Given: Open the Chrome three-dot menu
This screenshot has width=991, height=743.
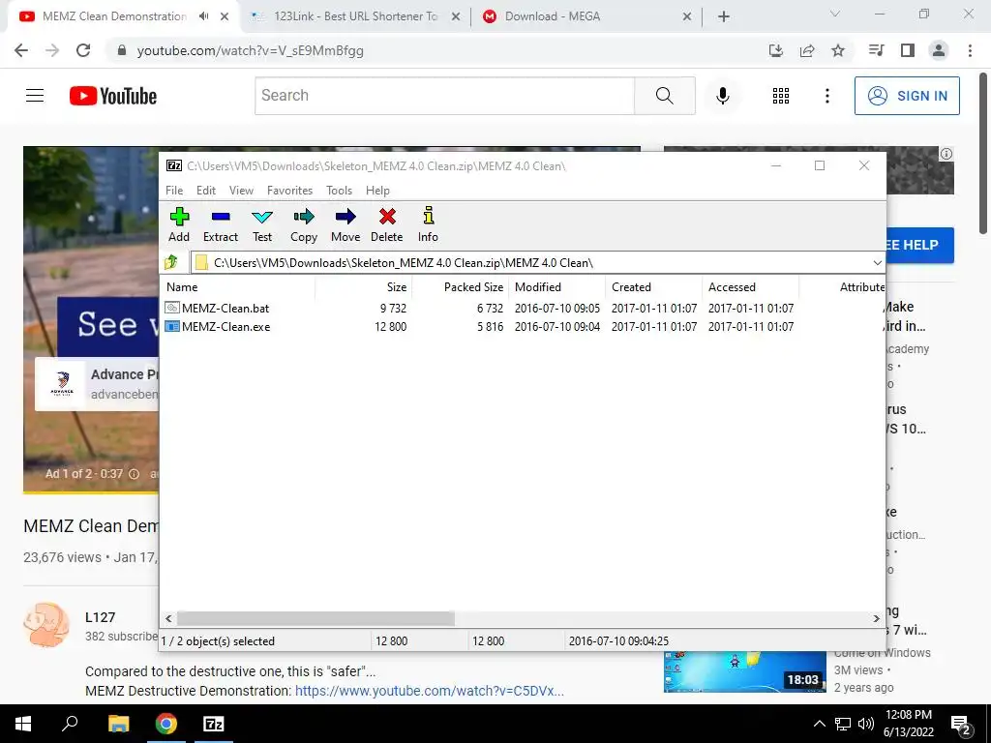Looking at the screenshot, I should pos(970,50).
